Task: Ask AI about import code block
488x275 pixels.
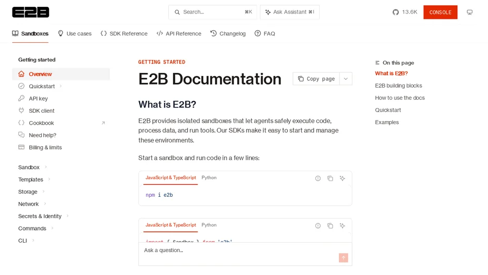Action: point(343,226)
